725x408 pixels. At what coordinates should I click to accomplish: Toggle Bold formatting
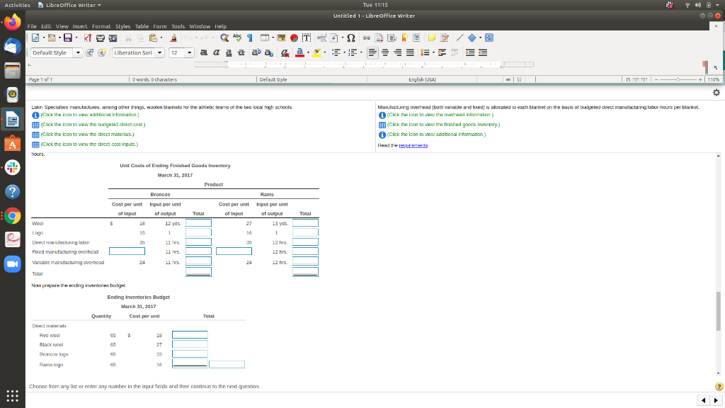(203, 52)
